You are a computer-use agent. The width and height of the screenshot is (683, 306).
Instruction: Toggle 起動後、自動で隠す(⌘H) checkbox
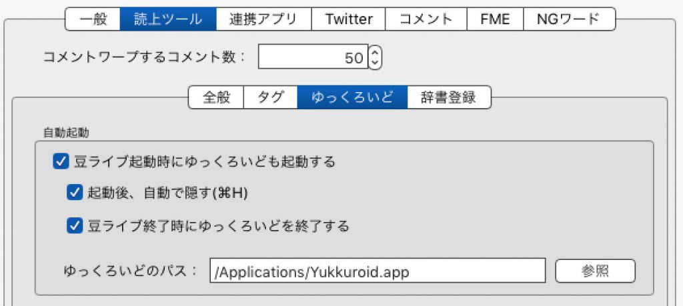tap(74, 193)
